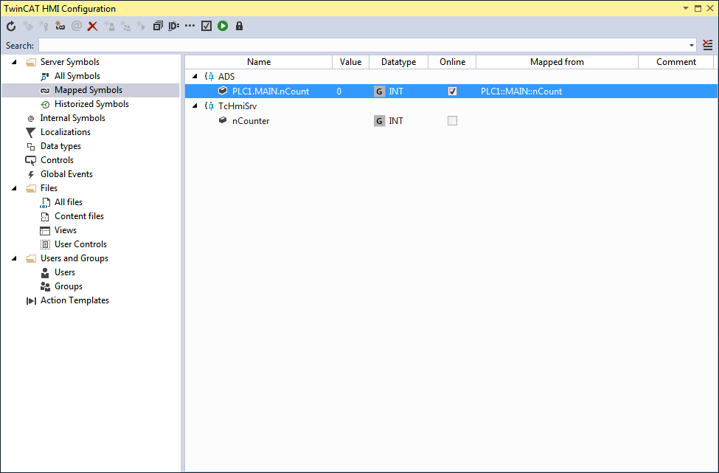
Task: Collapse the ADS symbol group
Action: (x=195, y=76)
